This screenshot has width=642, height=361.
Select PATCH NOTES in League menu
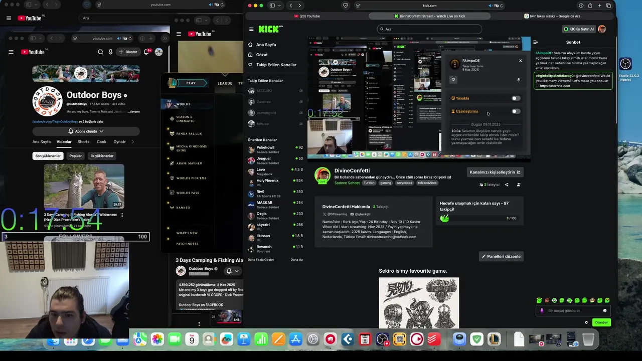(x=187, y=244)
